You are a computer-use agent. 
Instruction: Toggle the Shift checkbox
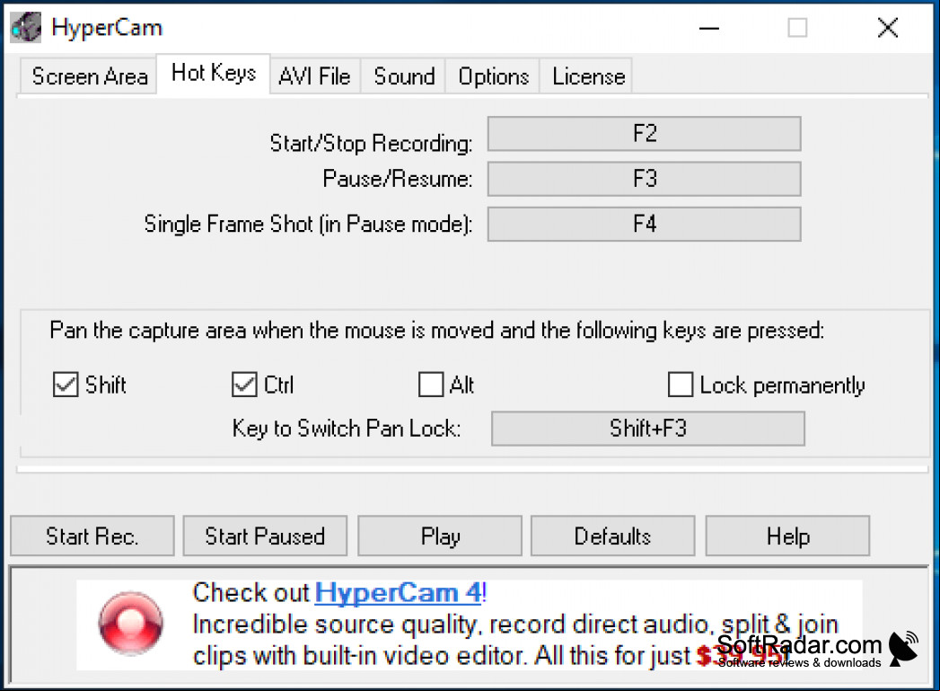pyautogui.click(x=66, y=385)
